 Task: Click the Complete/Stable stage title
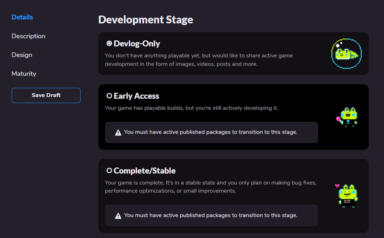(x=145, y=171)
